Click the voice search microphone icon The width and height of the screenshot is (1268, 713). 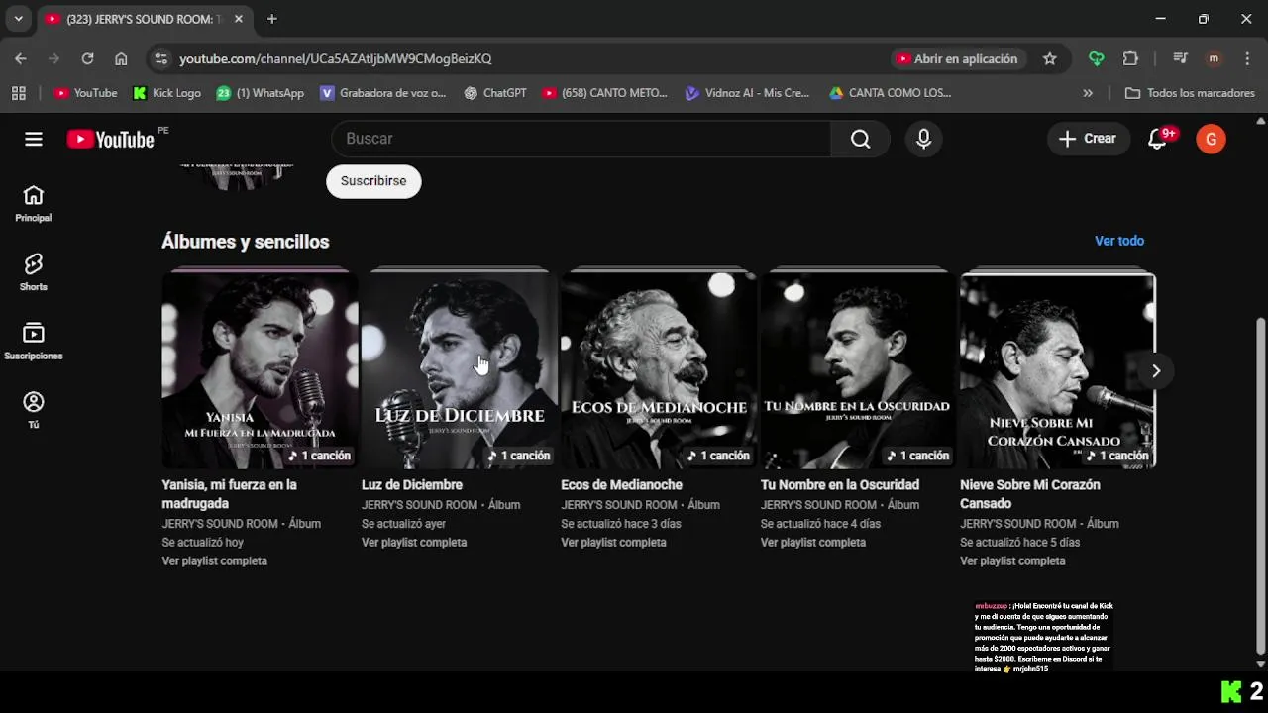click(923, 139)
